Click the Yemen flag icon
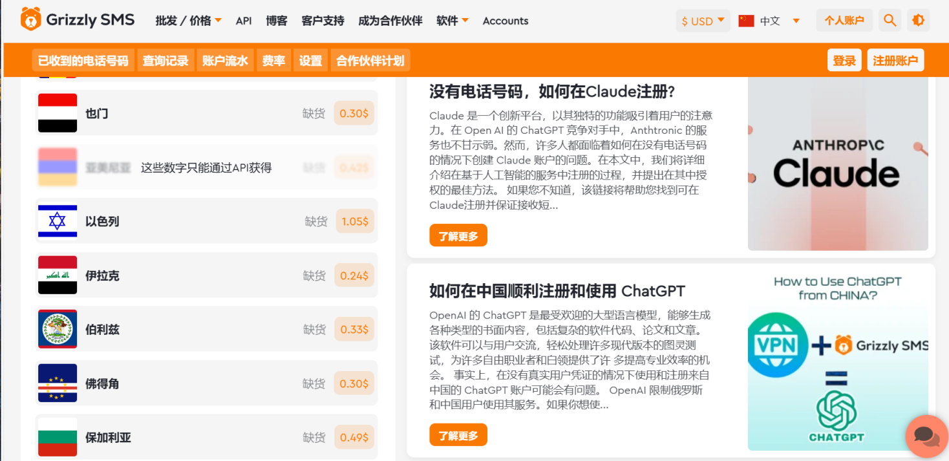Screen dimensions: 949x461 pos(58,113)
